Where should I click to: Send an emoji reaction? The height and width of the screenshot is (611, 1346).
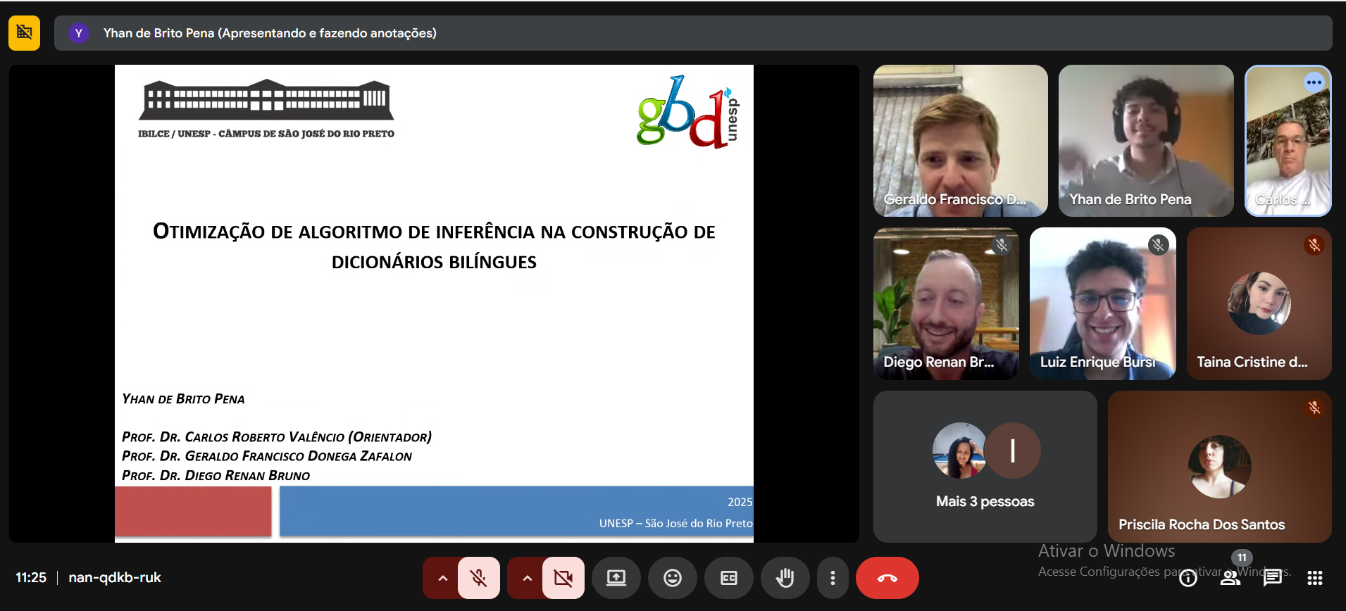(x=673, y=578)
